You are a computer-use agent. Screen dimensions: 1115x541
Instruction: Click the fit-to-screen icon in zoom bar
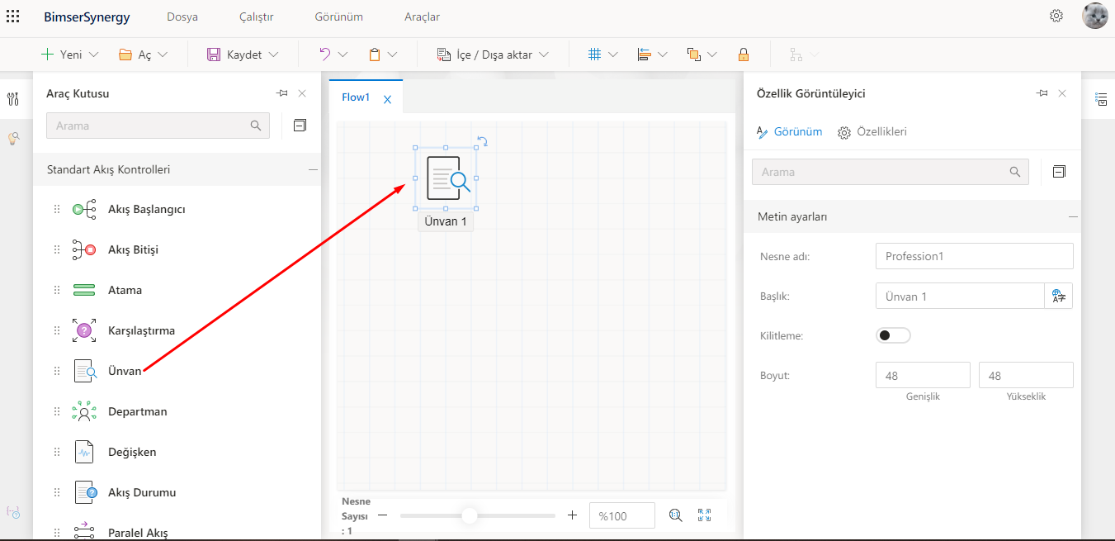tap(704, 515)
